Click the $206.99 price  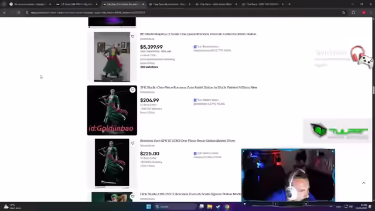pyautogui.click(x=149, y=100)
